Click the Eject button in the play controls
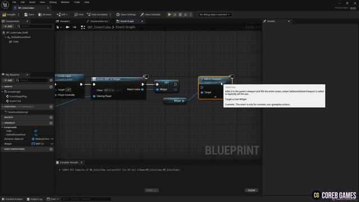The image size is (359, 202). [x=186, y=15]
